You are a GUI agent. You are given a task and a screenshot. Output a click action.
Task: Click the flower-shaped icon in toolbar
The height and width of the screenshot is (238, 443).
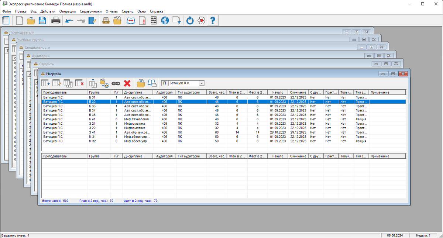coord(201,20)
